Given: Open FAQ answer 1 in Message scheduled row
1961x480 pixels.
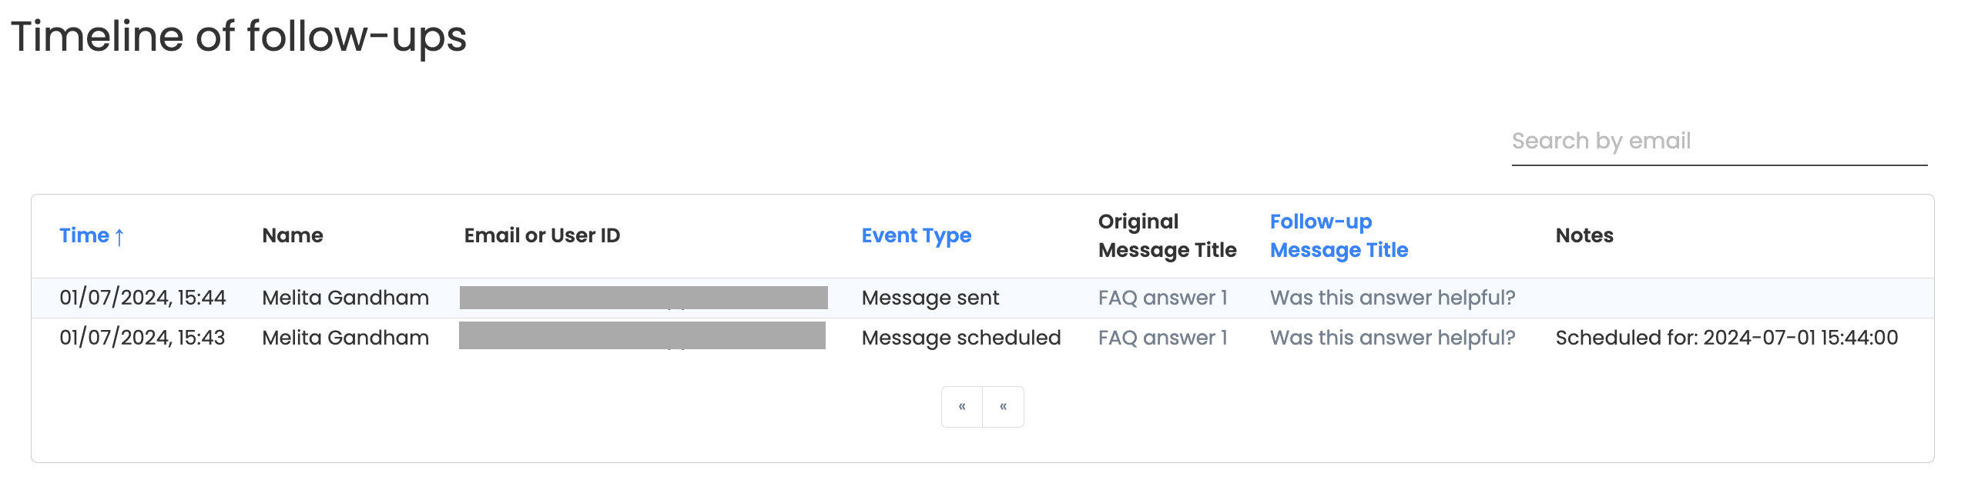Looking at the screenshot, I should [1162, 338].
